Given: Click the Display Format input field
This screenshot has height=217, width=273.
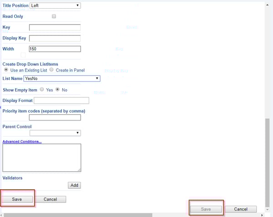Looking at the screenshot, I should click(x=61, y=101).
